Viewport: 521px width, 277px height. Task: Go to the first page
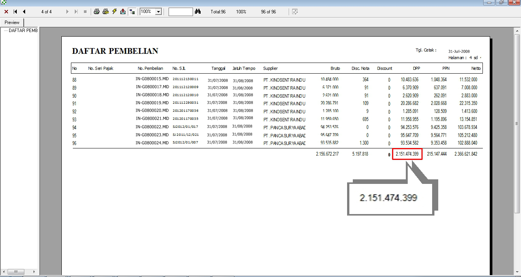[15, 12]
